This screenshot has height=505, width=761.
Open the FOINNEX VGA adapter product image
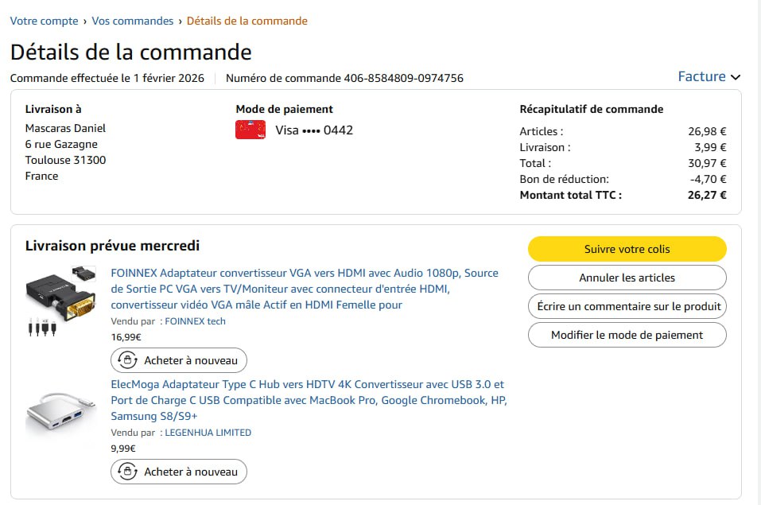(x=60, y=301)
